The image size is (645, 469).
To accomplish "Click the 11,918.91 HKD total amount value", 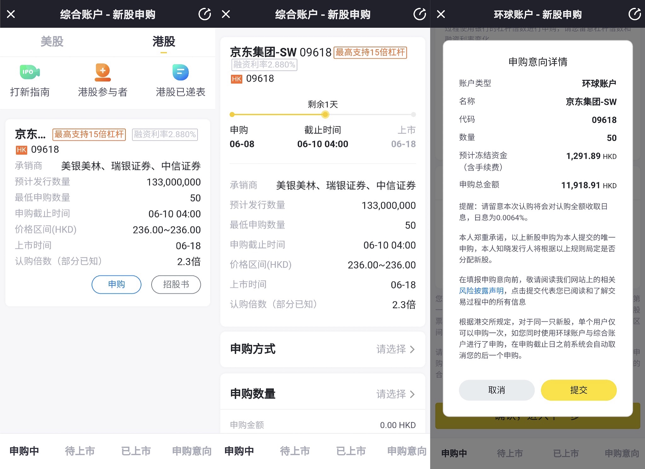I will (589, 185).
